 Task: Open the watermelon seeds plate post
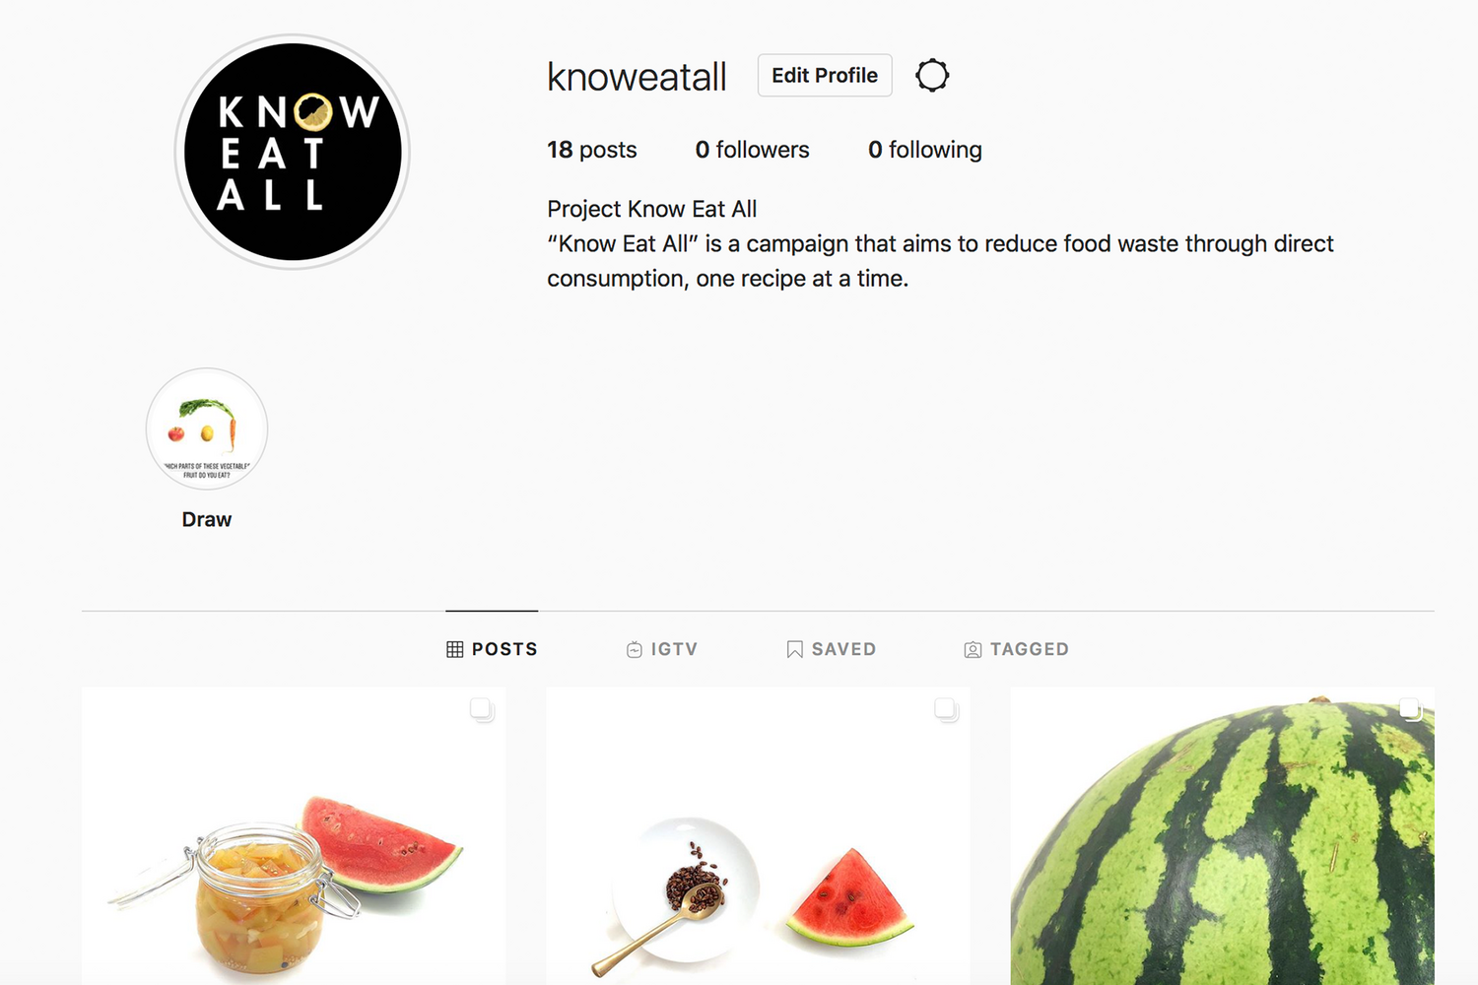(x=758, y=836)
